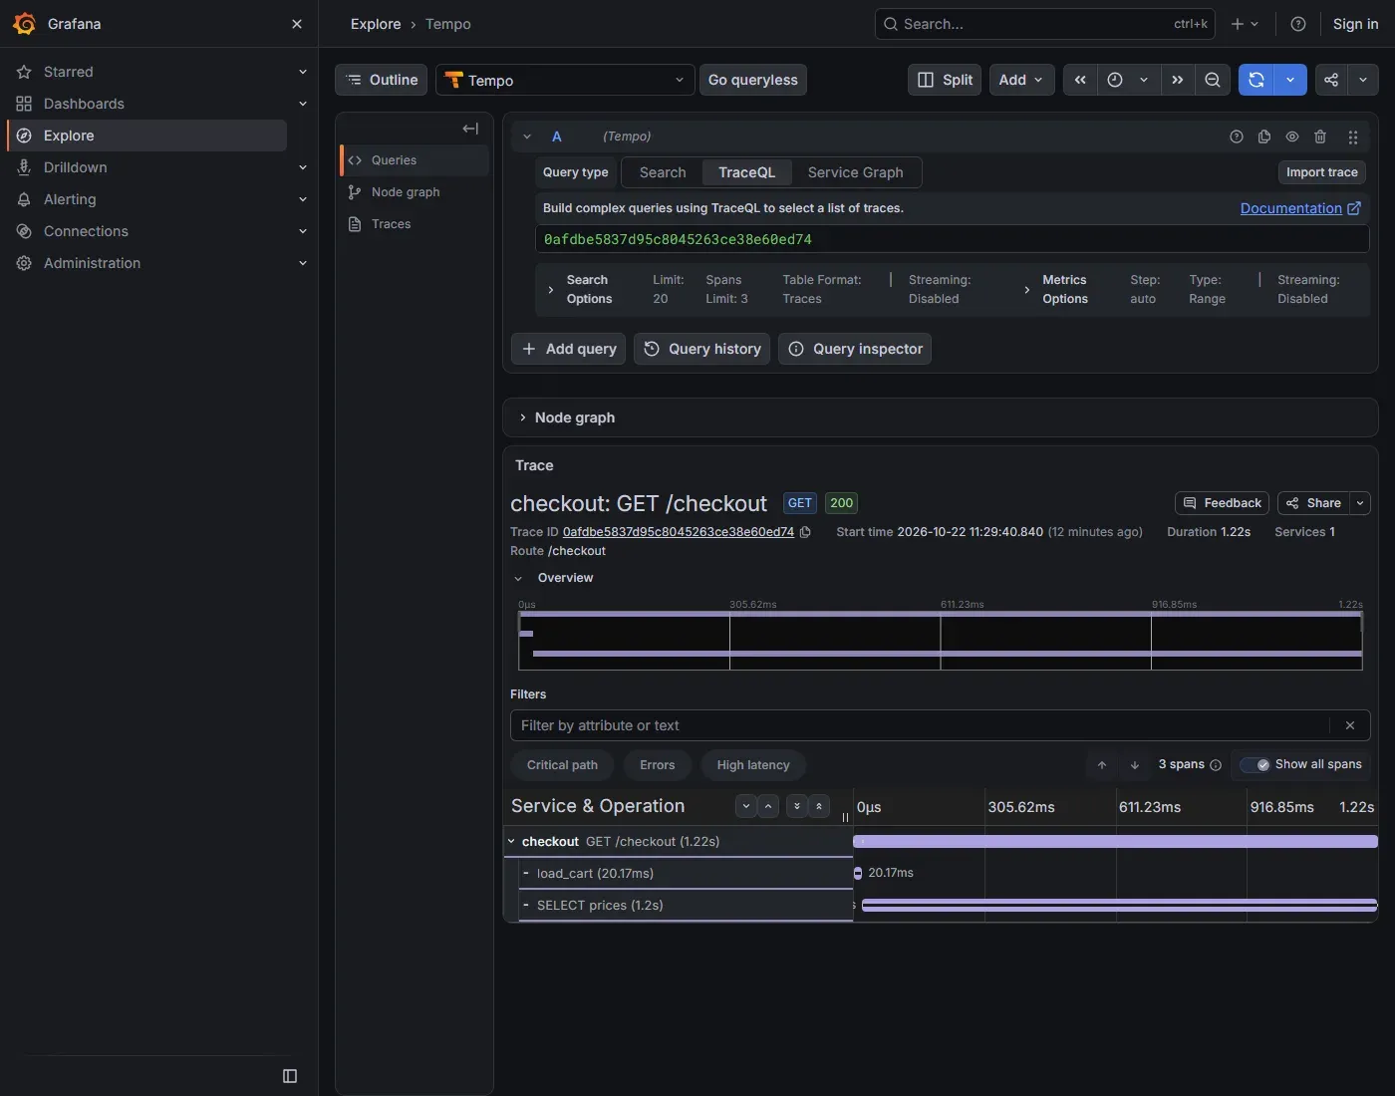Toggle the Critical path filter

(x=562, y=765)
